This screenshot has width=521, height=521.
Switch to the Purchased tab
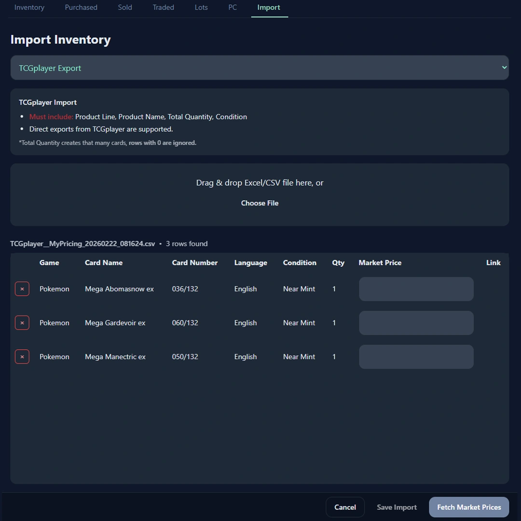[x=81, y=7]
